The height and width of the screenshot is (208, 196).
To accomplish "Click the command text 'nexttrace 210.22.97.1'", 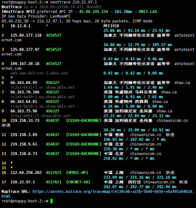I will [73, 2].
